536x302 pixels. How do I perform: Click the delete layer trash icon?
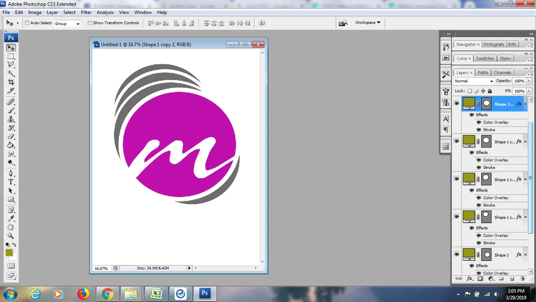(522, 279)
